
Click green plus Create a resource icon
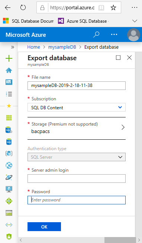[9, 58]
